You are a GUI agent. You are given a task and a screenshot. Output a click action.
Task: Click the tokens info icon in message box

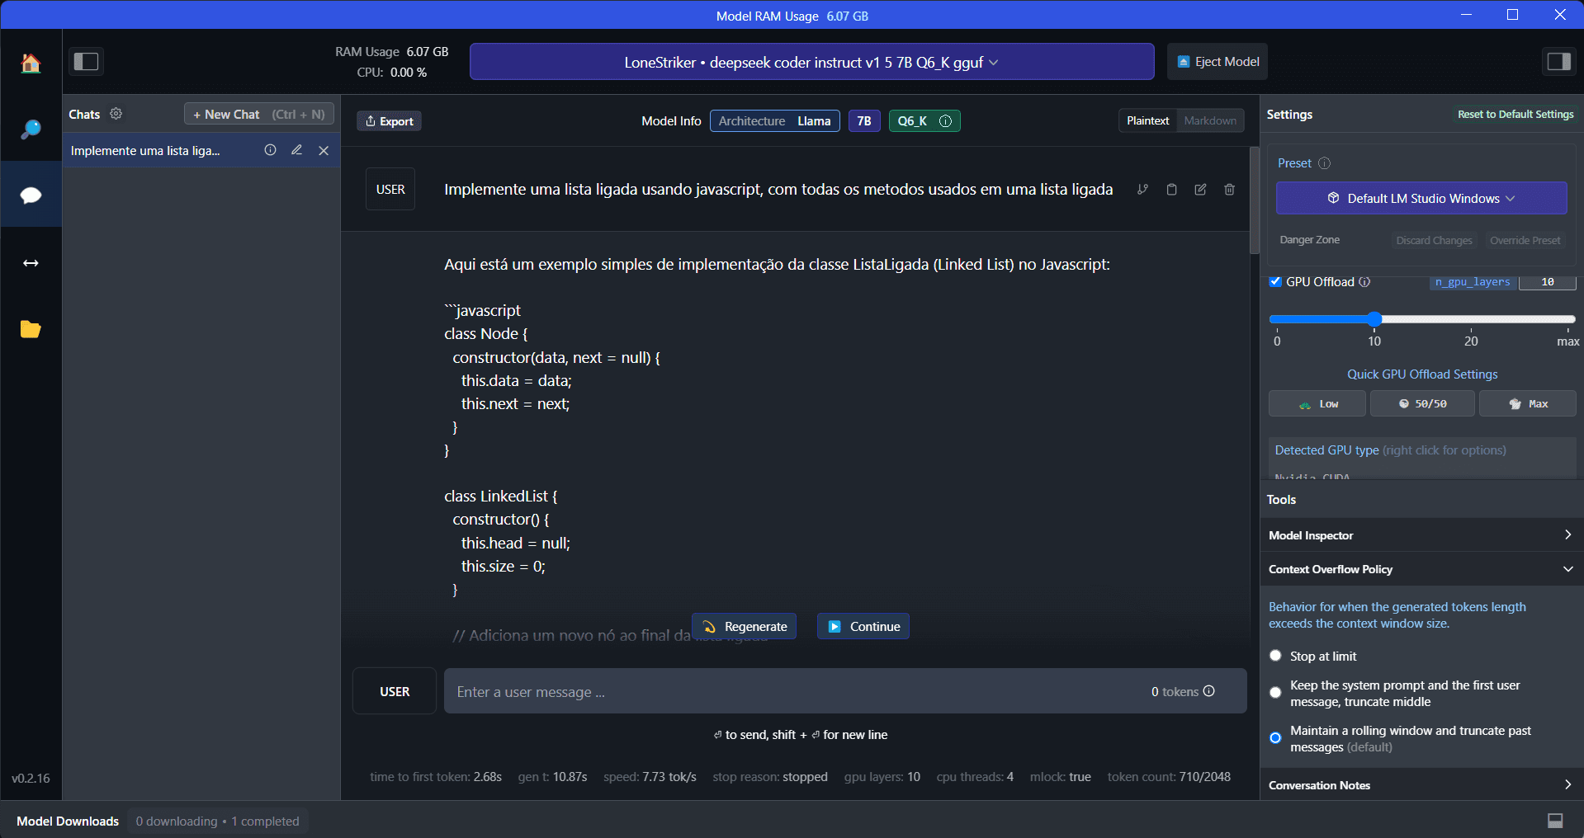(x=1209, y=691)
